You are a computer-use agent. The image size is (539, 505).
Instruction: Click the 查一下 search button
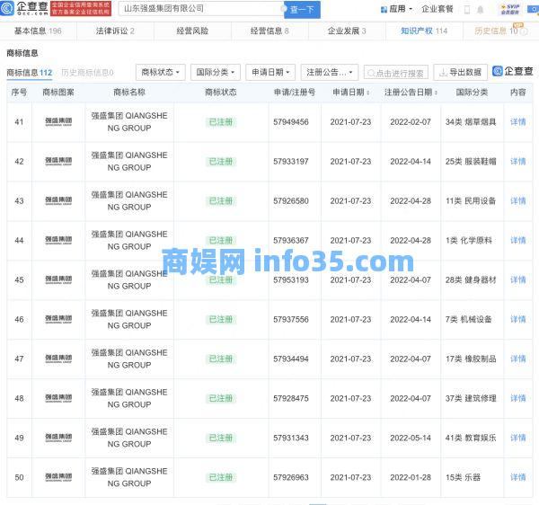tap(302, 9)
